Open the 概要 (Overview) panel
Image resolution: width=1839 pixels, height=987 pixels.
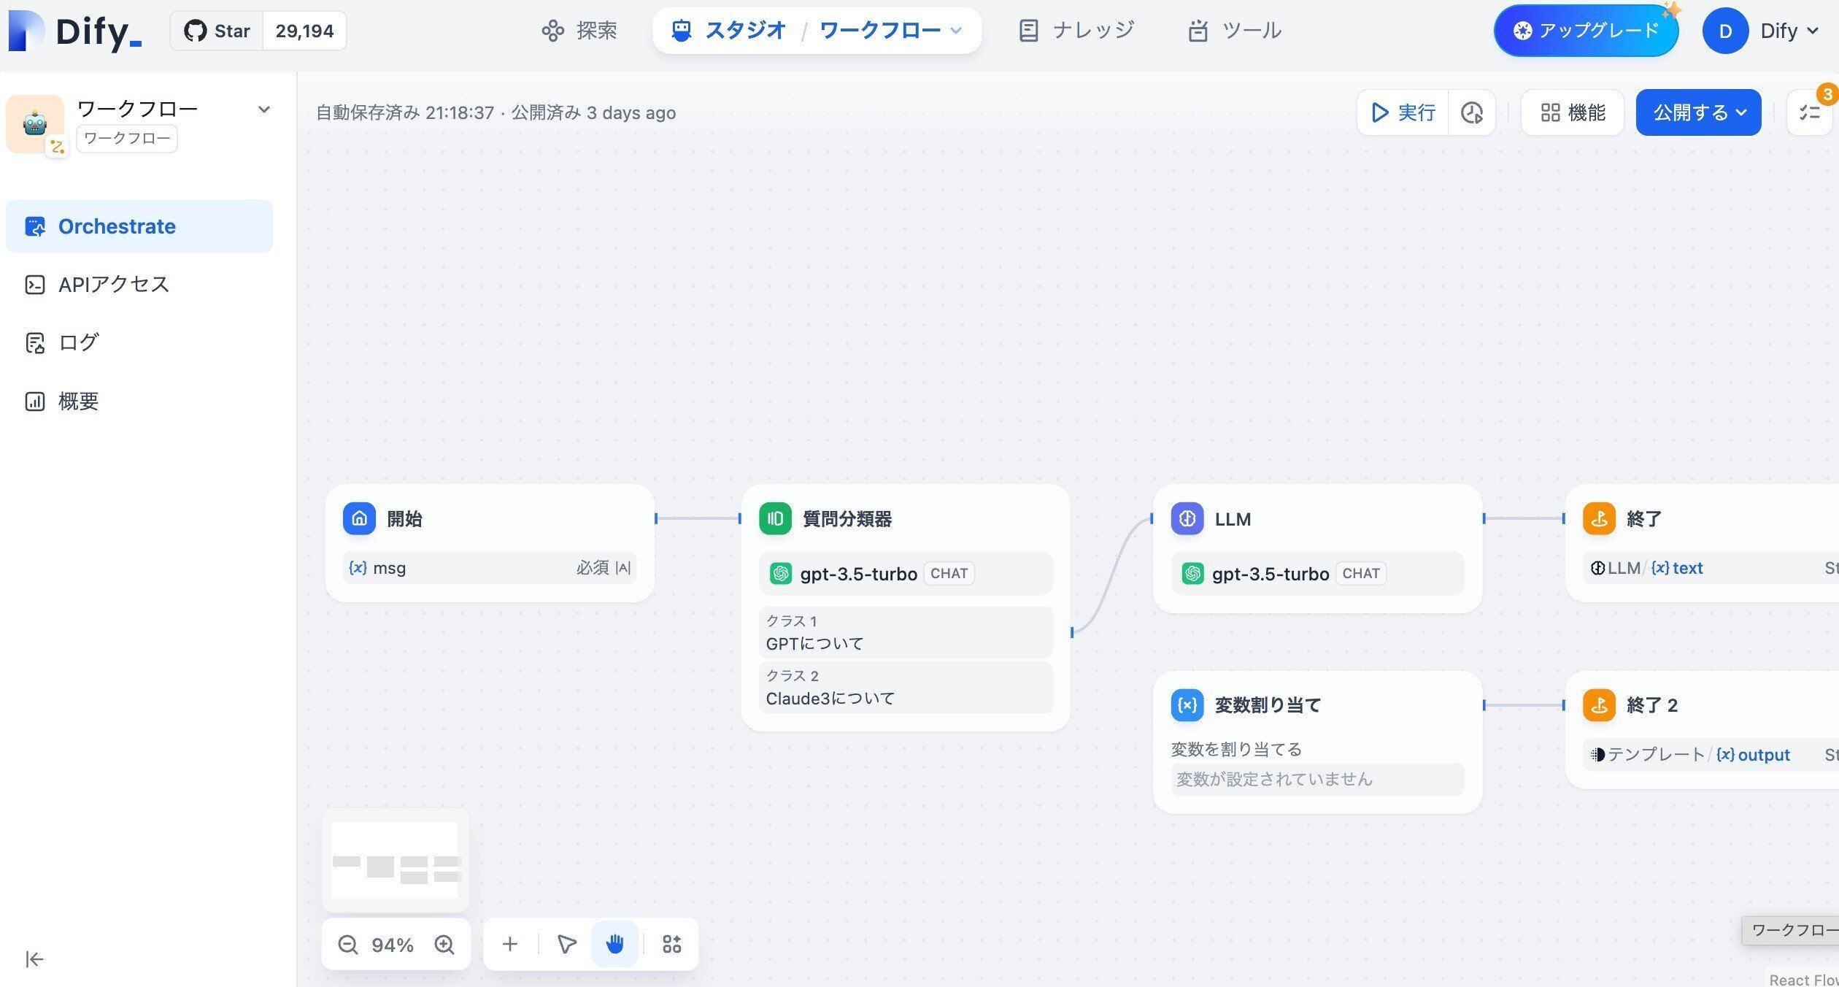coord(77,400)
